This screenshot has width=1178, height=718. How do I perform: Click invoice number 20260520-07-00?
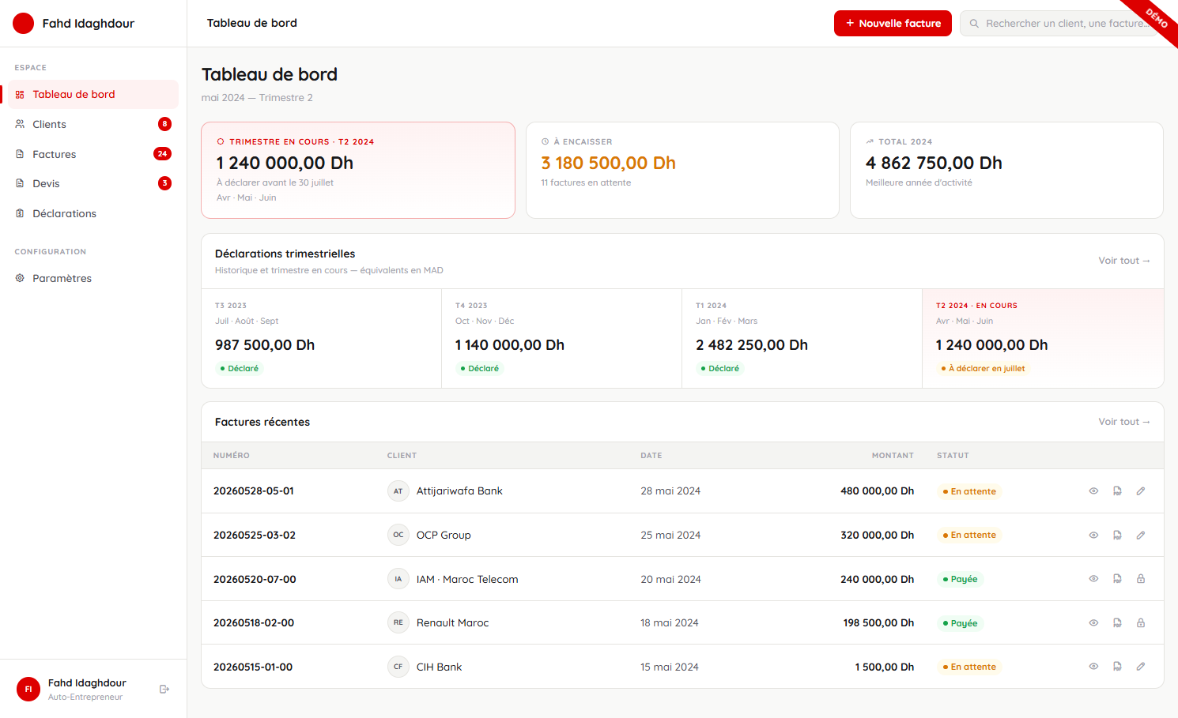[x=255, y=580]
